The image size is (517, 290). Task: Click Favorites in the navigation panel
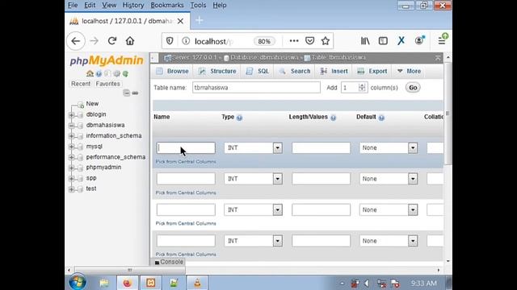[107, 84]
